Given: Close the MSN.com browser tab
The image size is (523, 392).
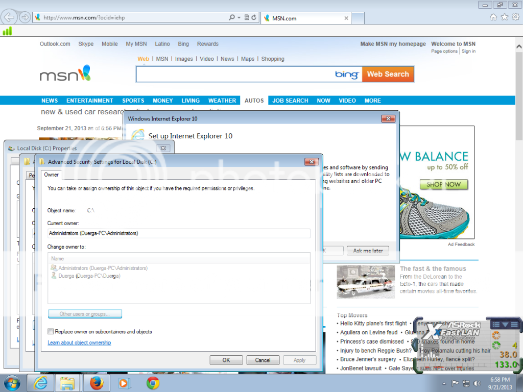Looking at the screenshot, I should 346,18.
